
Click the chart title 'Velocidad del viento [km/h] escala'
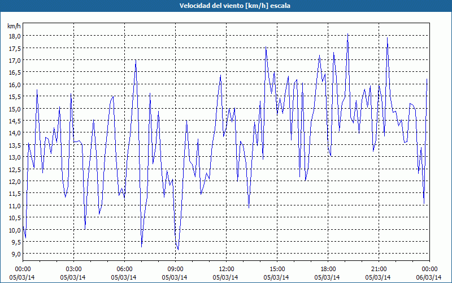coord(234,6)
